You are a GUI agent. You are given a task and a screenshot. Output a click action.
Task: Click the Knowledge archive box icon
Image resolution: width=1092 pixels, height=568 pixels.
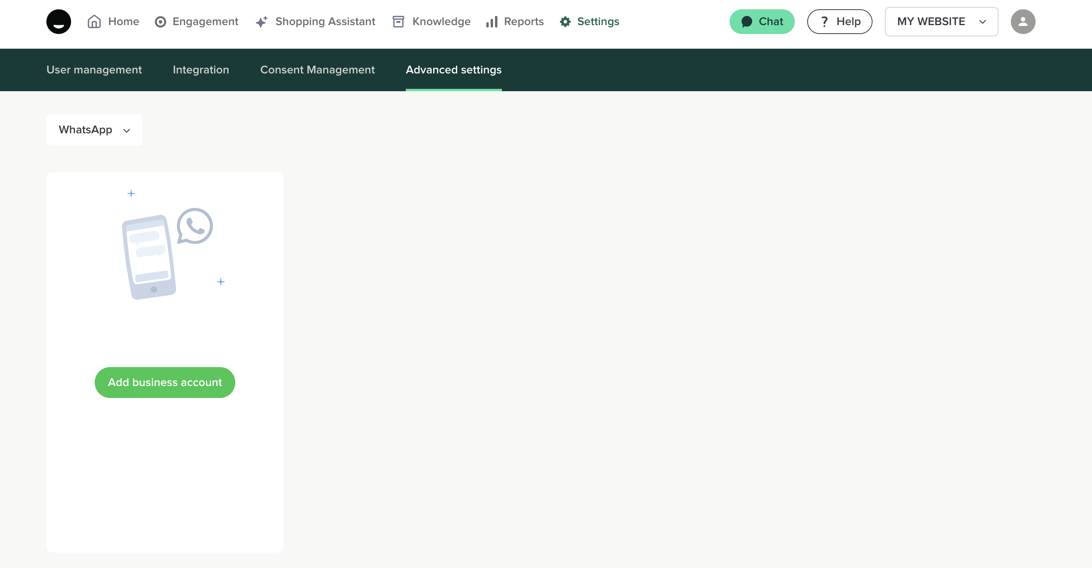pyautogui.click(x=398, y=22)
